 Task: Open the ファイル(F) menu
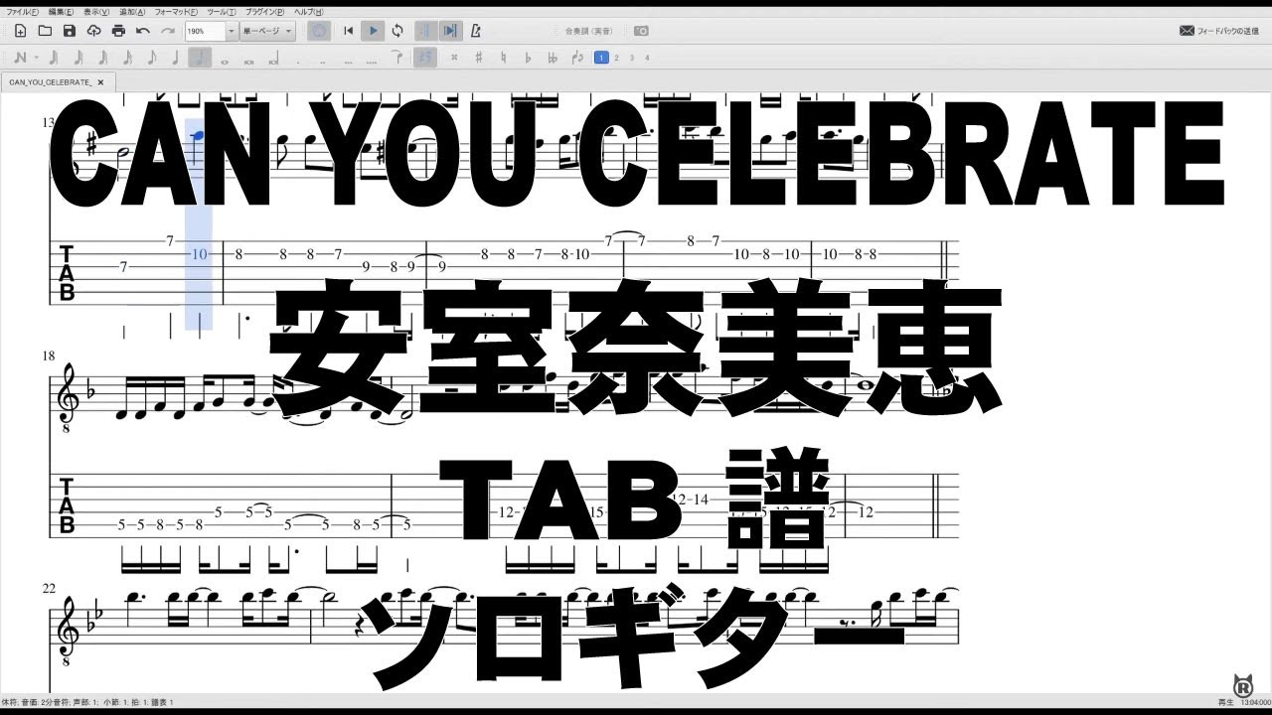[x=23, y=11]
